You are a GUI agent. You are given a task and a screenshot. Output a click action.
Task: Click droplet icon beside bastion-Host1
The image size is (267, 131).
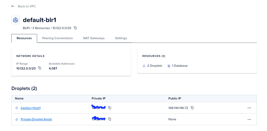17,108
